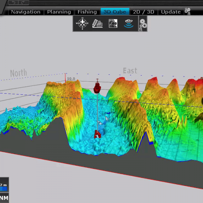
Task: Click the East direction label
Action: point(130,71)
